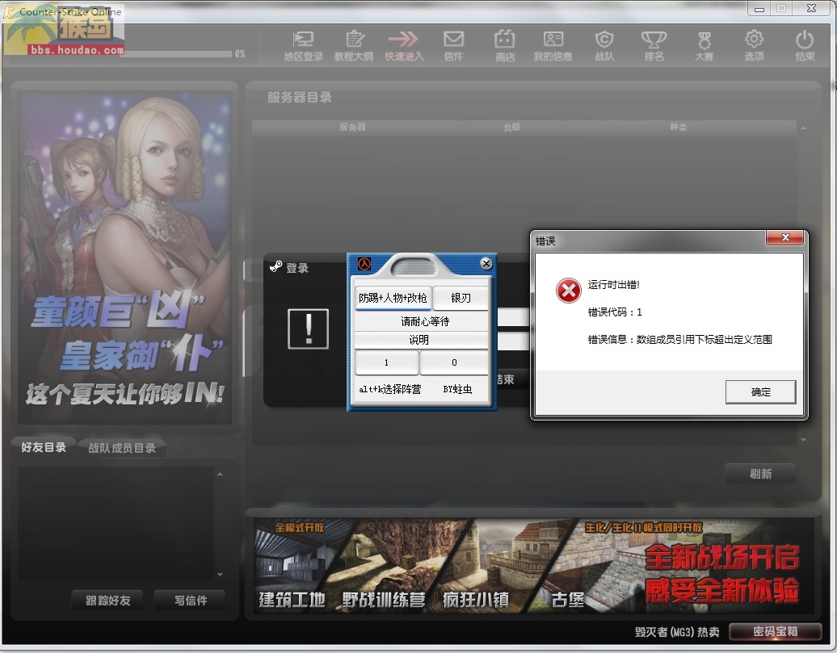Refresh server list with 刷新 button
The image size is (837, 653).
click(x=760, y=474)
